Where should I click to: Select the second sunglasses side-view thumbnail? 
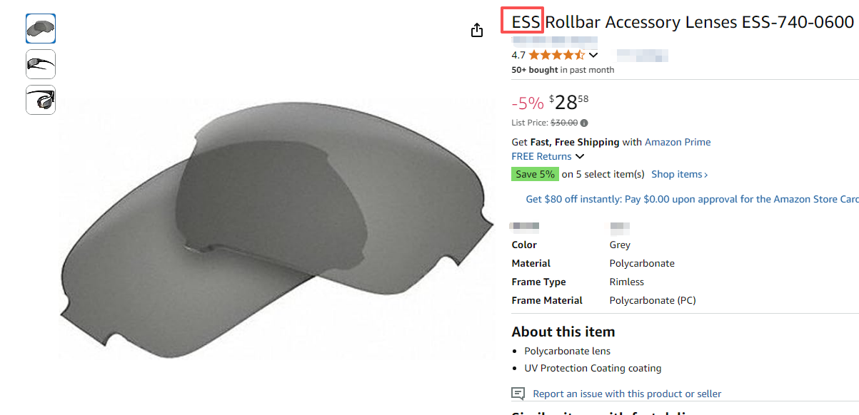(x=41, y=64)
